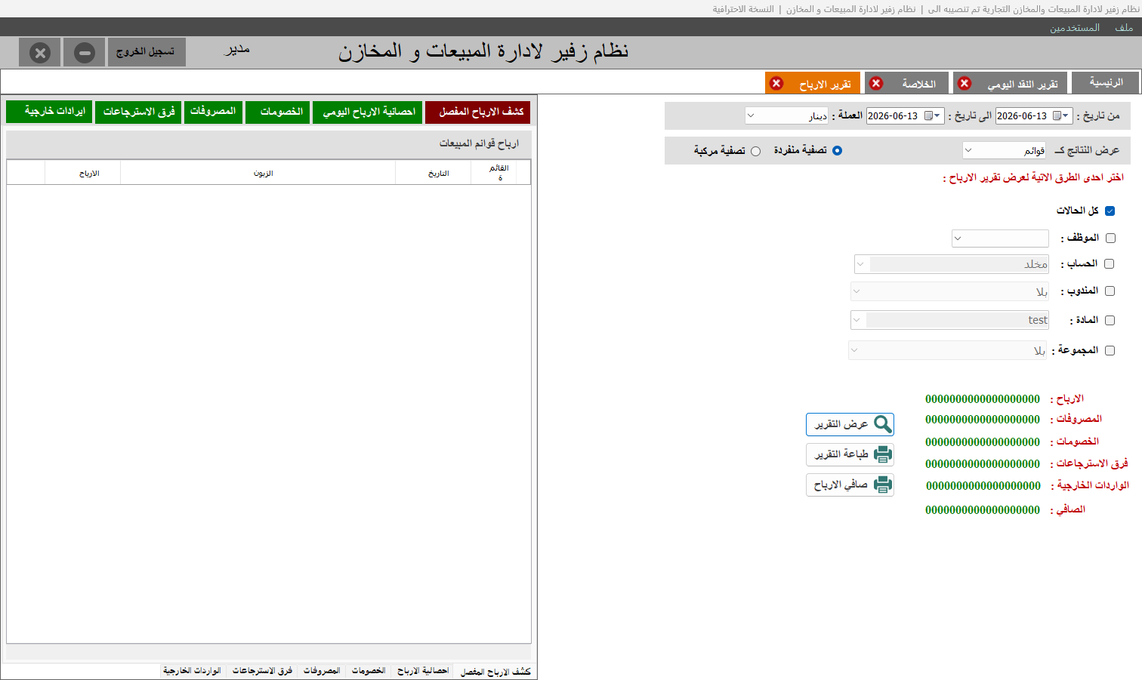1142x680 pixels.
Task: Click the احصائية الارباح اليومي button
Action: 369,112
